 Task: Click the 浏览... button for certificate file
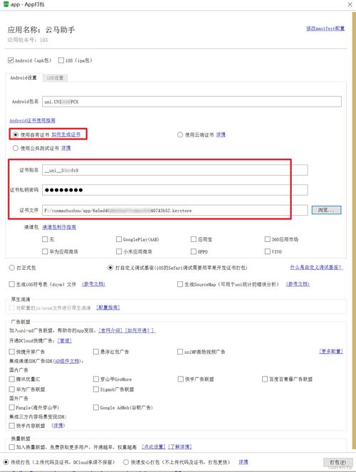pos(327,210)
